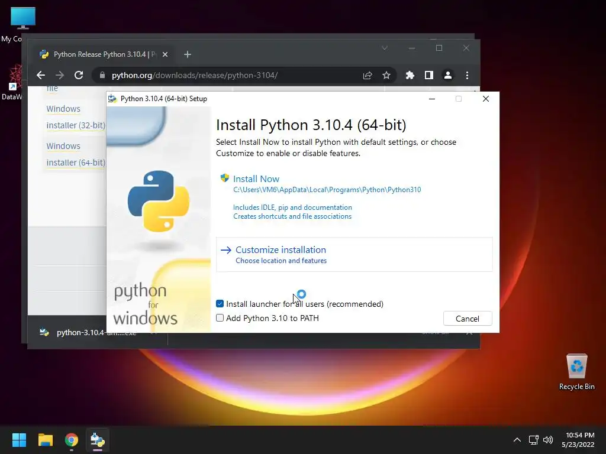Viewport: 606px width, 454px height.
Task: Minimize the Chrome window
Action: tap(412, 48)
